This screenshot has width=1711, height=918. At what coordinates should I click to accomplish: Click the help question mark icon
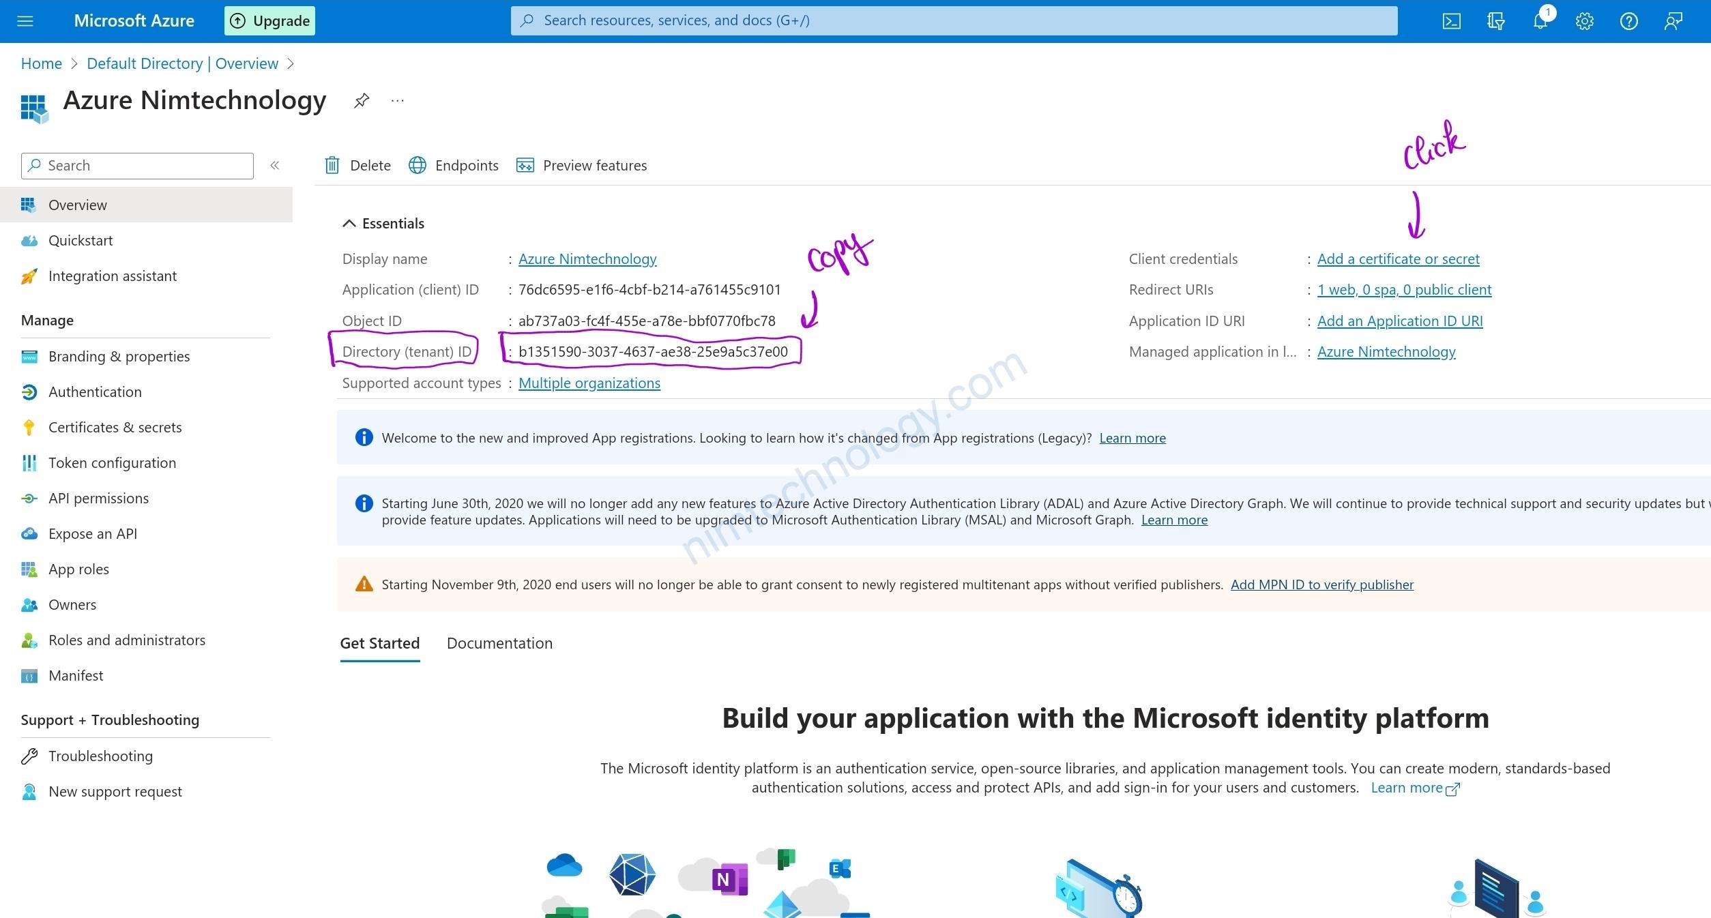tap(1628, 21)
